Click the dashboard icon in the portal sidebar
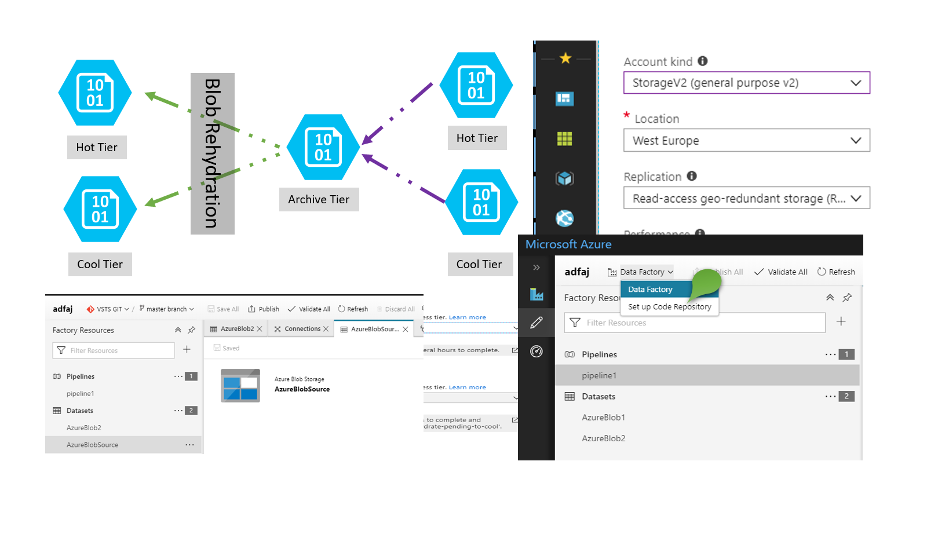Viewport: 938px width, 549px height. point(565,99)
